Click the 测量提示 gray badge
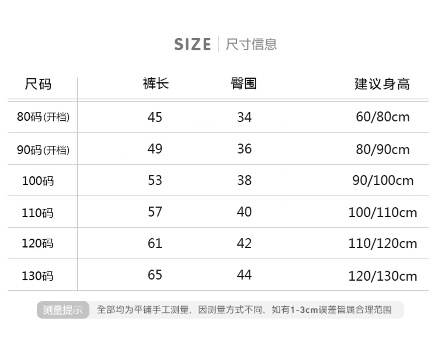 [x=63, y=310]
